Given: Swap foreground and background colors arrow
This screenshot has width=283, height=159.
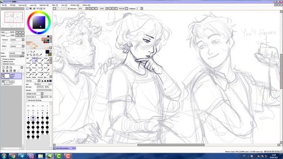Looking at the screenshot, I should [51, 51].
